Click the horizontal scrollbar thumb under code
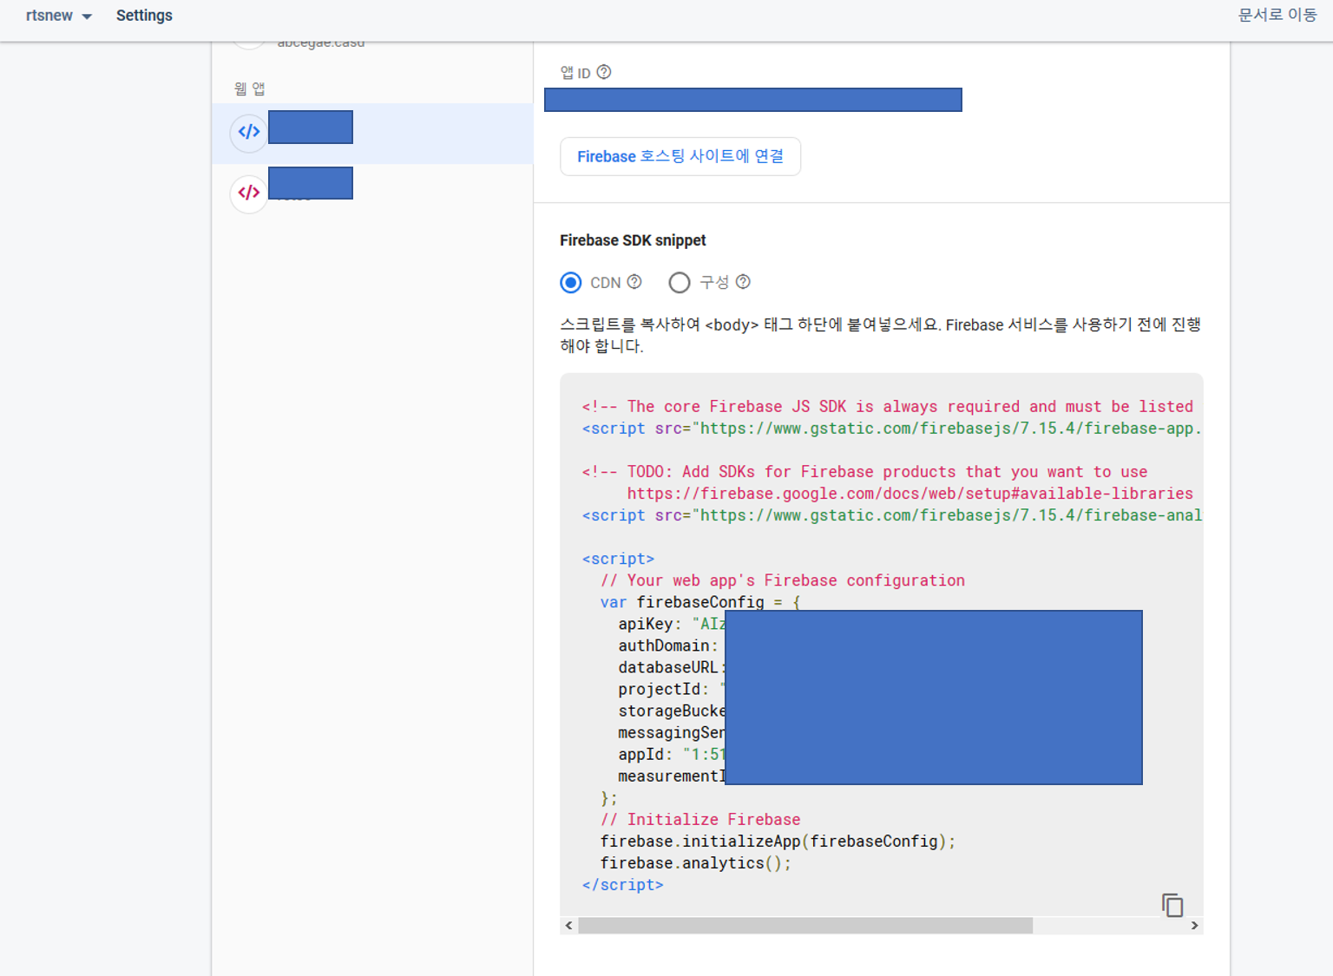Image resolution: width=1333 pixels, height=976 pixels. coord(805,926)
